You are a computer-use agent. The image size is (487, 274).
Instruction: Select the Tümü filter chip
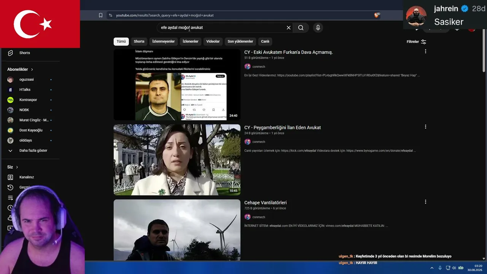[121, 41]
